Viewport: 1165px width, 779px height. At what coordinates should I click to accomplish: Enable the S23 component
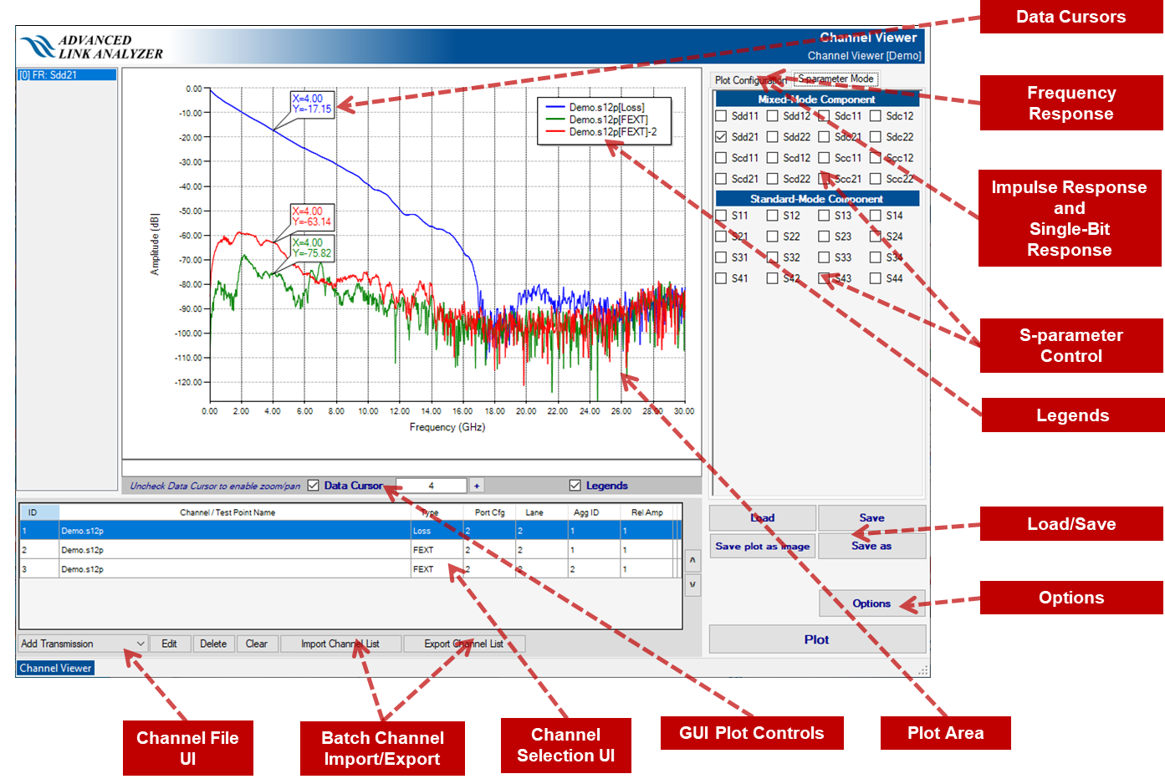tap(824, 237)
